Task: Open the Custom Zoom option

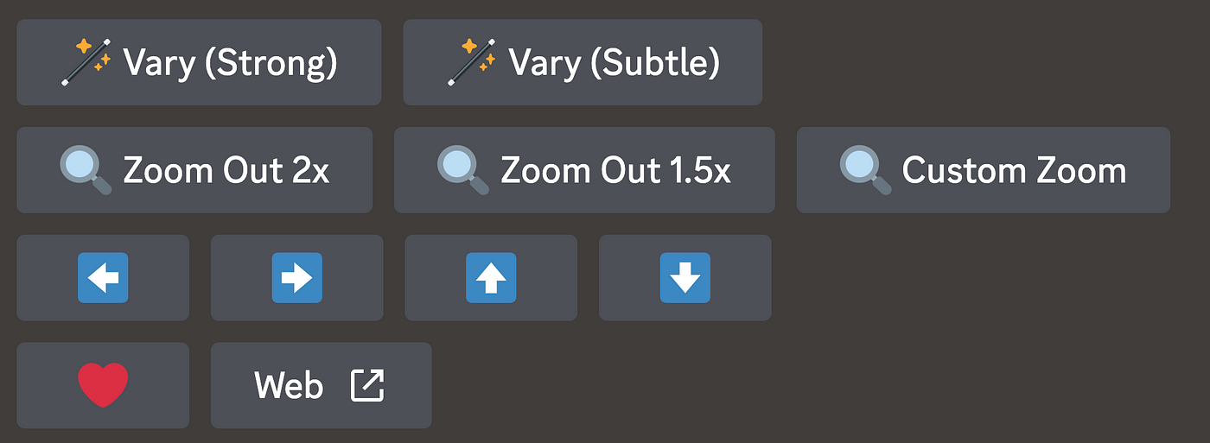Action: pos(984,170)
